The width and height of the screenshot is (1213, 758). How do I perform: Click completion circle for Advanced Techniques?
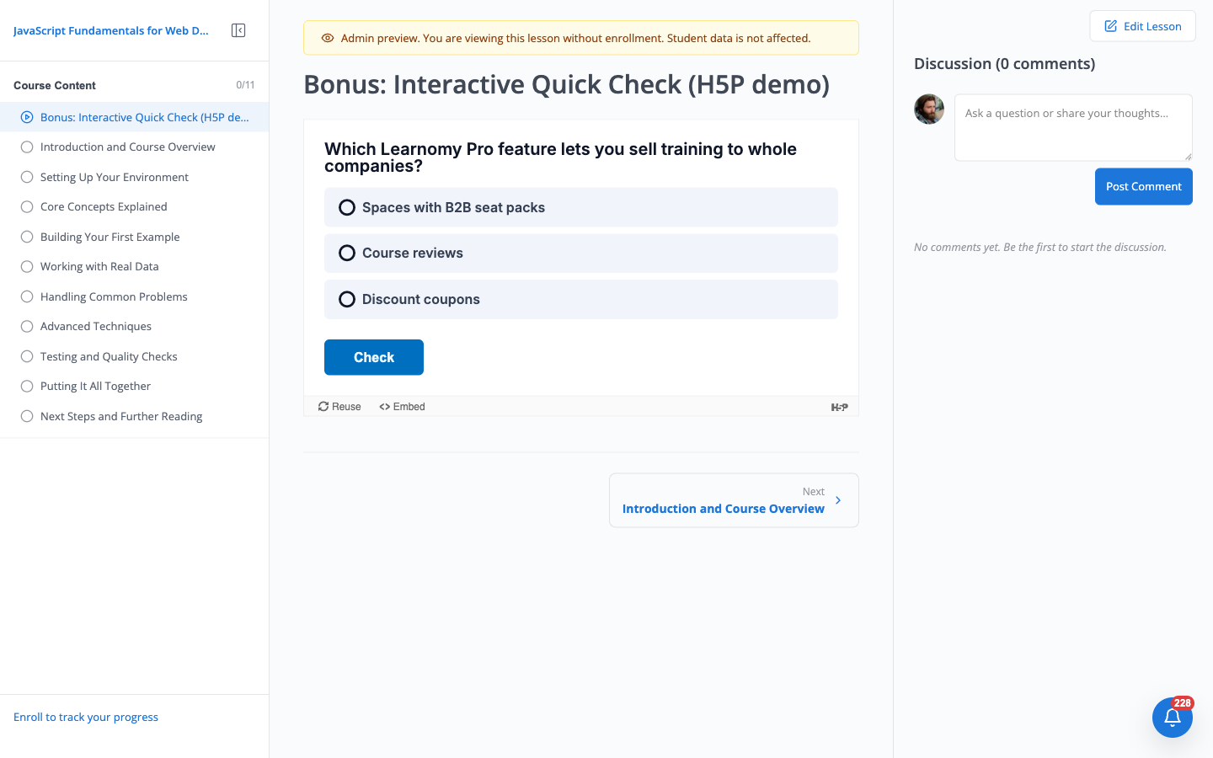(27, 327)
